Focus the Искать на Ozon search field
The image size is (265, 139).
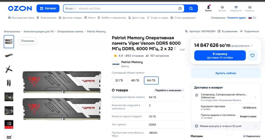127,8
